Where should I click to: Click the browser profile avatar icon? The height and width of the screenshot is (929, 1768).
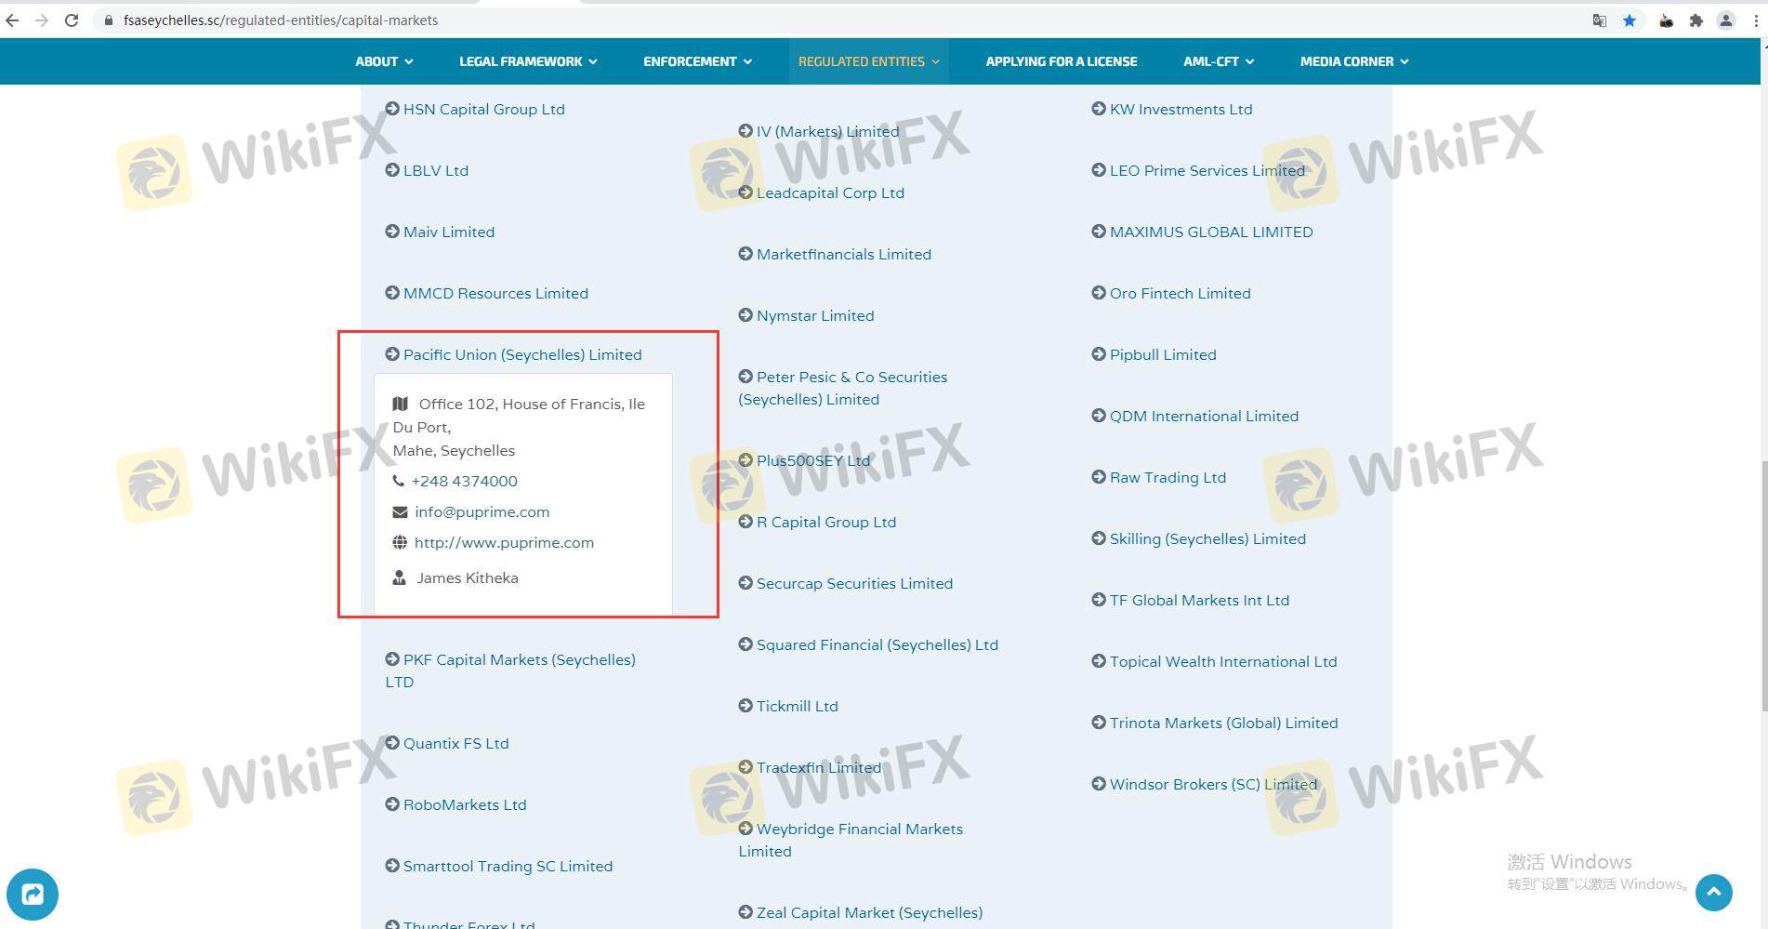1726,20
